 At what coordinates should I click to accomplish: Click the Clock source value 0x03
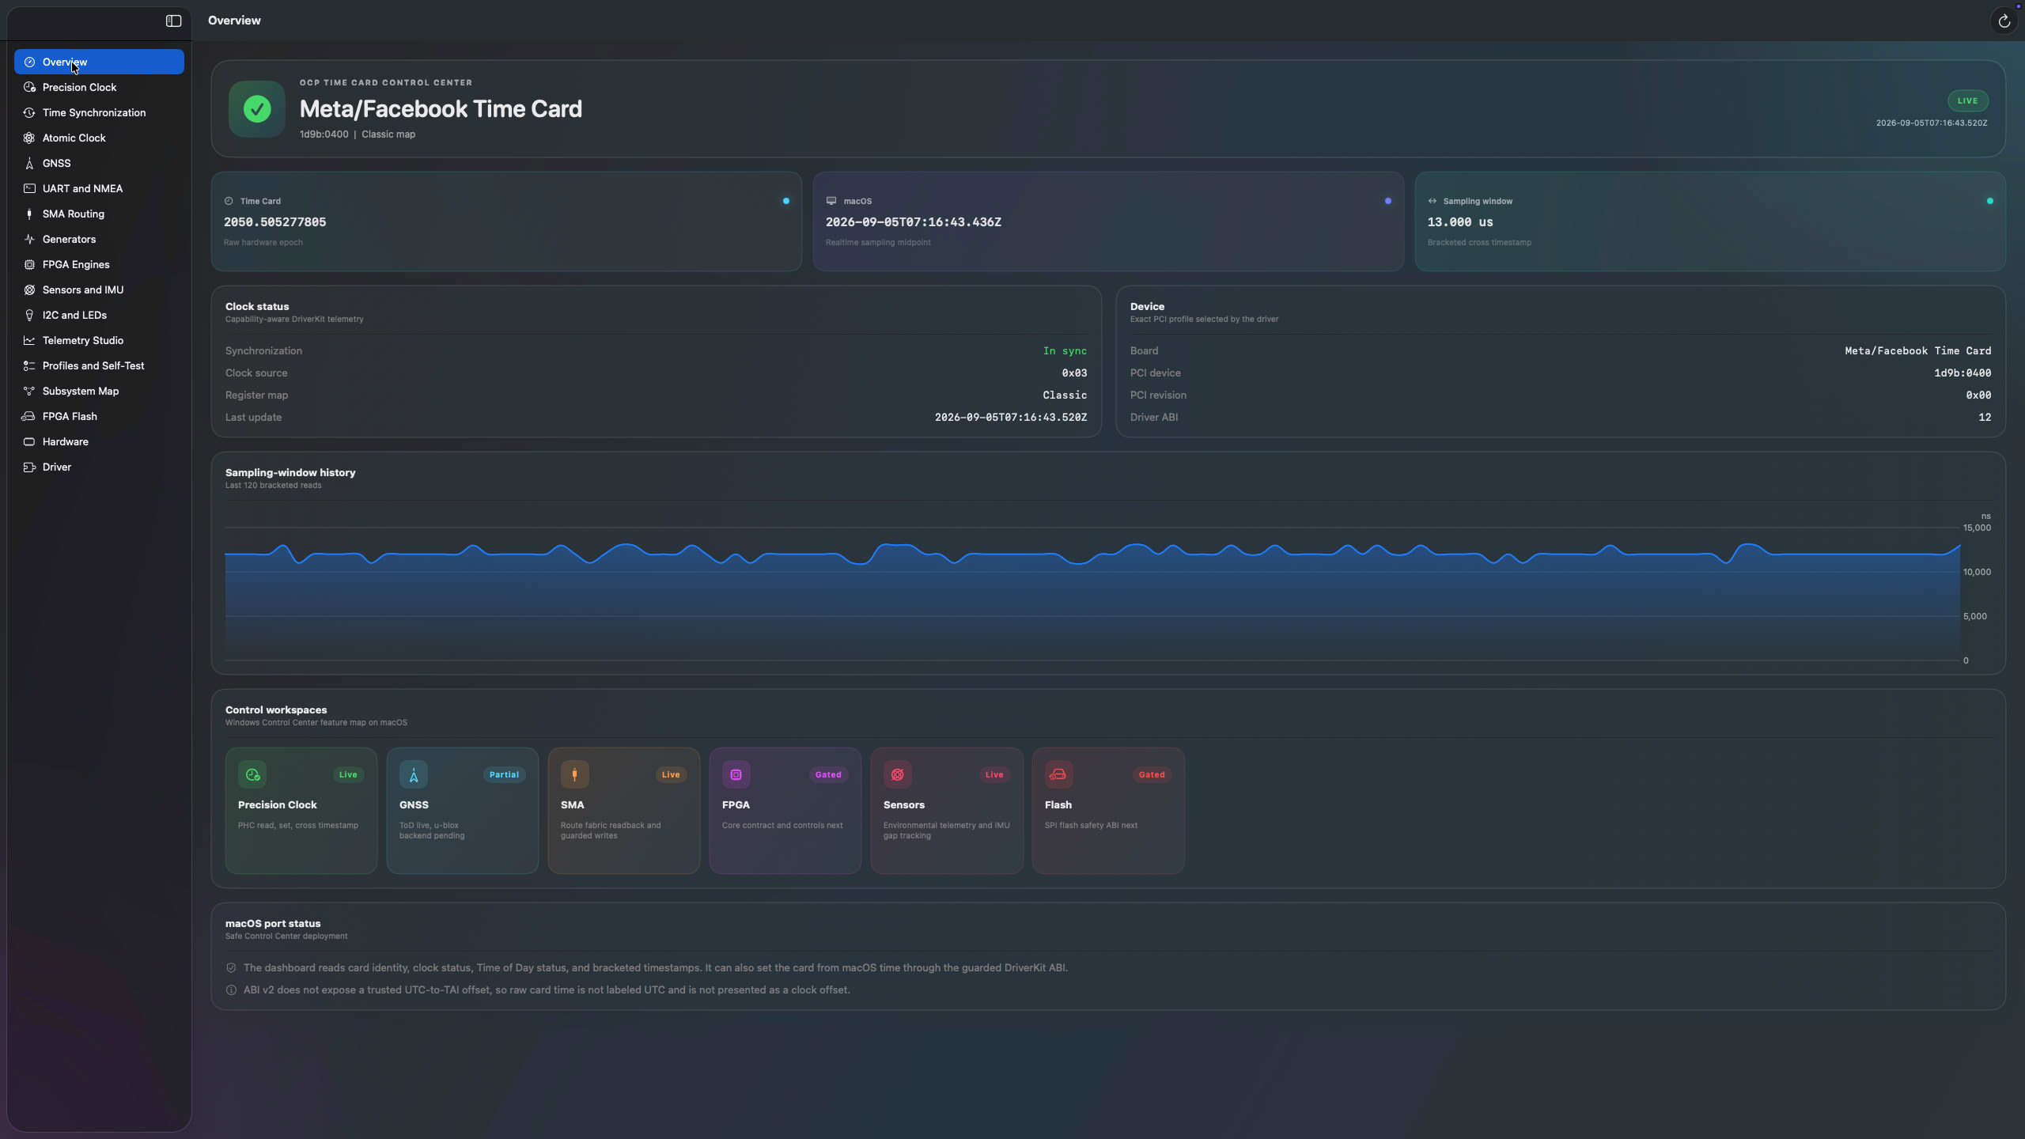pos(1074,373)
